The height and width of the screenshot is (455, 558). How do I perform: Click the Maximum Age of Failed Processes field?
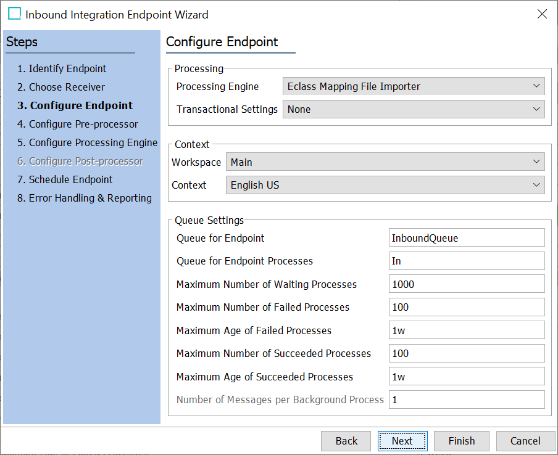coord(467,330)
